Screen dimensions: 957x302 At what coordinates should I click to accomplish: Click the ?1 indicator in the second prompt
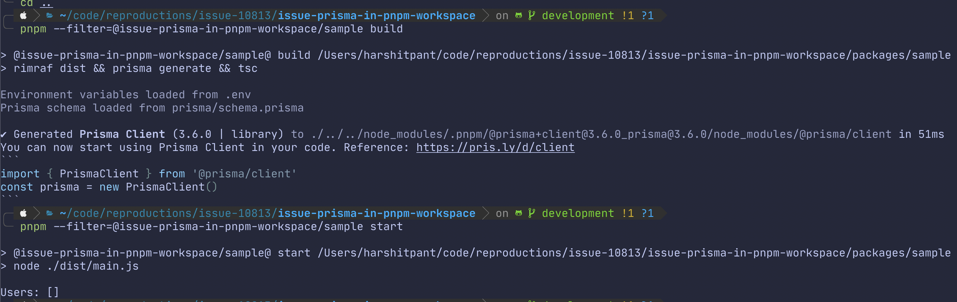[x=648, y=213]
